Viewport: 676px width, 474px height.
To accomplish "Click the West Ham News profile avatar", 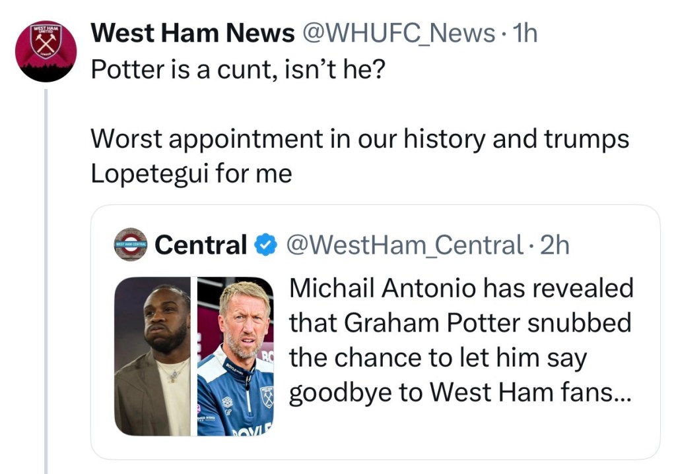I will click(x=46, y=51).
